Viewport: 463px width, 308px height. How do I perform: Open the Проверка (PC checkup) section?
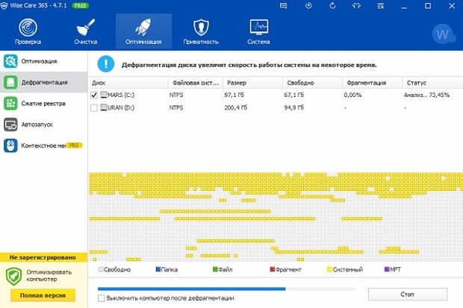tap(28, 31)
